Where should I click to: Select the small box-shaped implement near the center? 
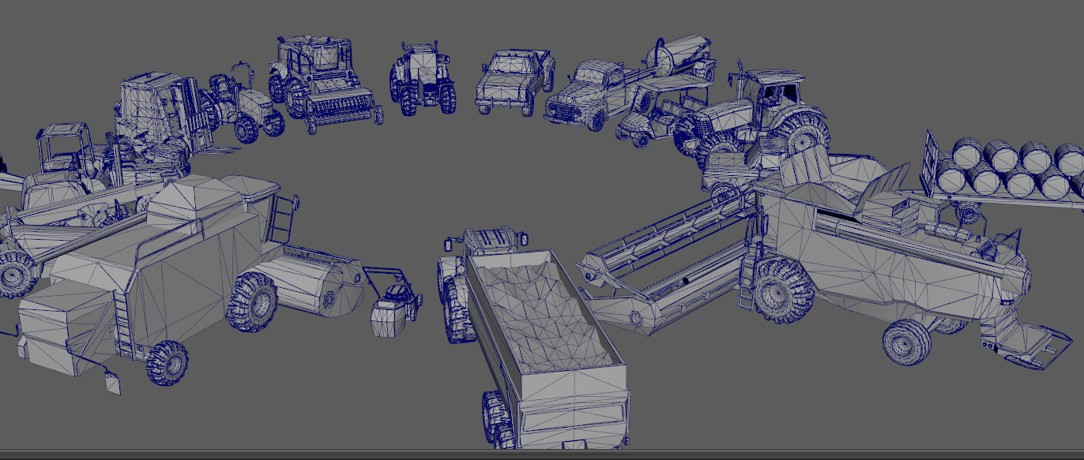coord(393,304)
